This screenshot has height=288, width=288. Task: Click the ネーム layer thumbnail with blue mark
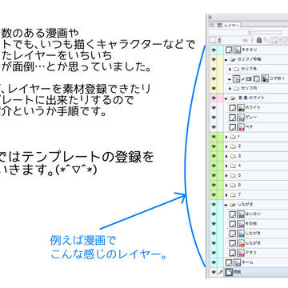[x=237, y=262]
